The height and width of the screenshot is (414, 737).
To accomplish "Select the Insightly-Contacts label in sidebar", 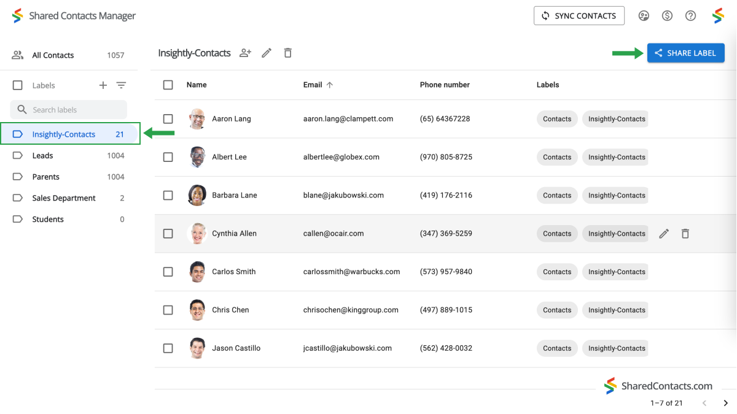I will [x=71, y=134].
